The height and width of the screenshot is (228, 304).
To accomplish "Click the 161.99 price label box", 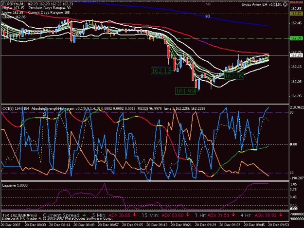I will (x=185, y=91).
